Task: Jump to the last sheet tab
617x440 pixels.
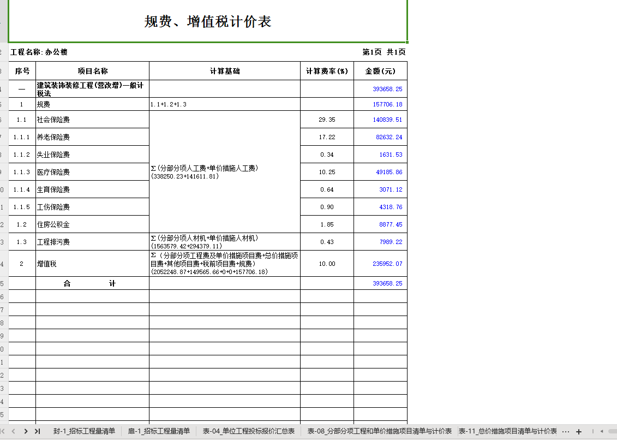Action: tap(38, 431)
